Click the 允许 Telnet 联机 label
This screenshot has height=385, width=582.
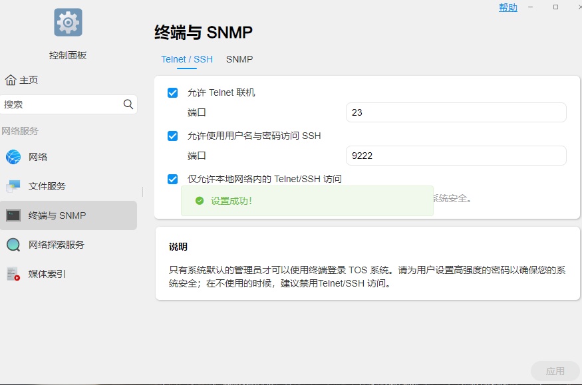click(x=221, y=92)
